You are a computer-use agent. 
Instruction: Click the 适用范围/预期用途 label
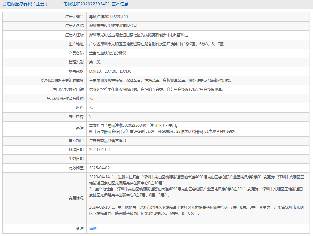click(68, 90)
